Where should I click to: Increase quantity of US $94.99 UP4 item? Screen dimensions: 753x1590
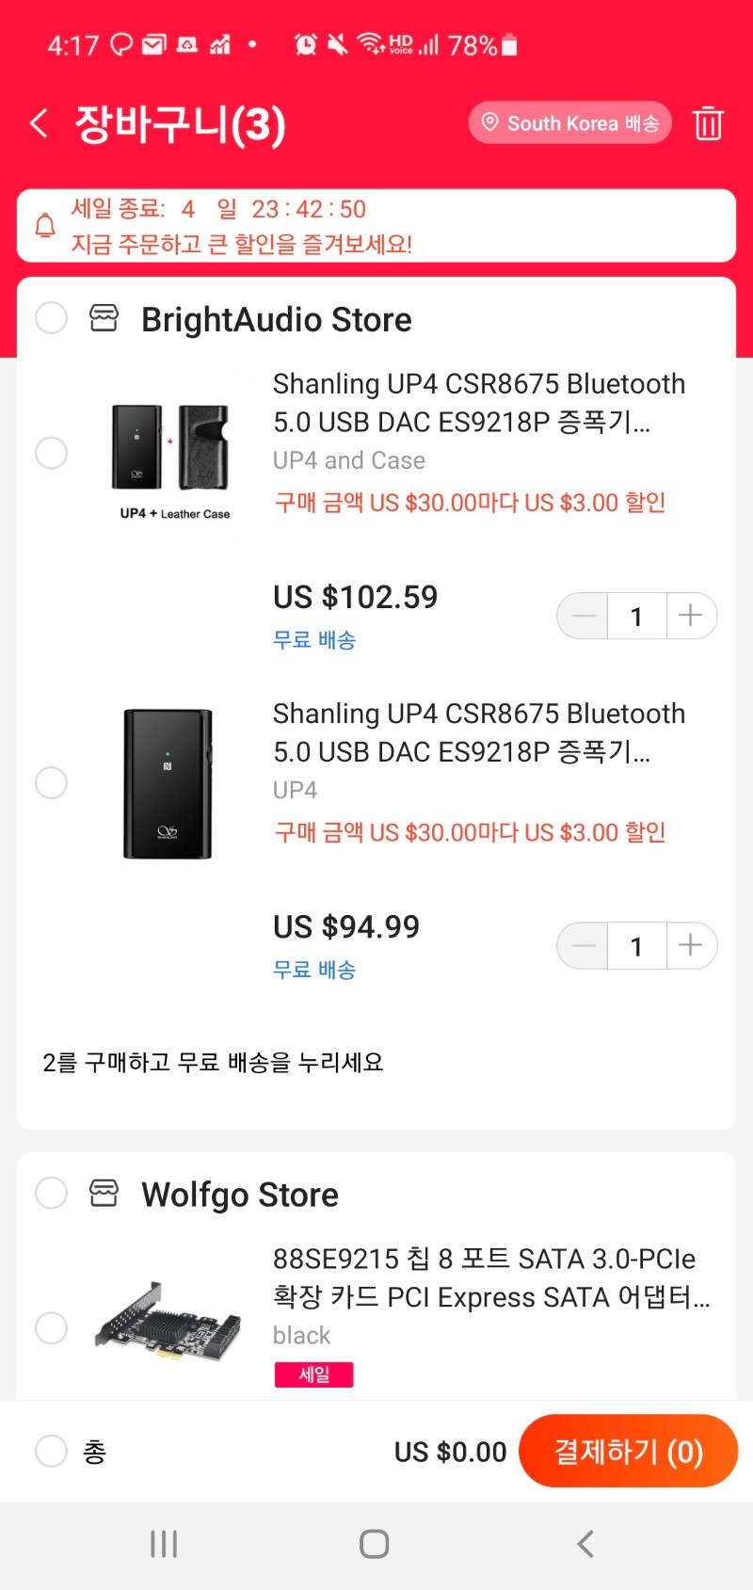pyautogui.click(x=691, y=945)
